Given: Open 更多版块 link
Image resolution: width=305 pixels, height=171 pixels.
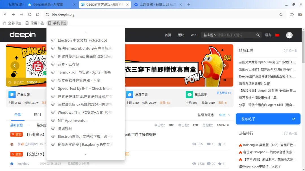Looking at the screenshot, I should click(224, 93).
